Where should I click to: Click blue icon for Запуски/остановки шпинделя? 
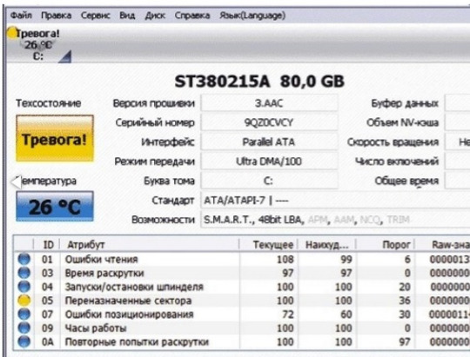(x=24, y=287)
